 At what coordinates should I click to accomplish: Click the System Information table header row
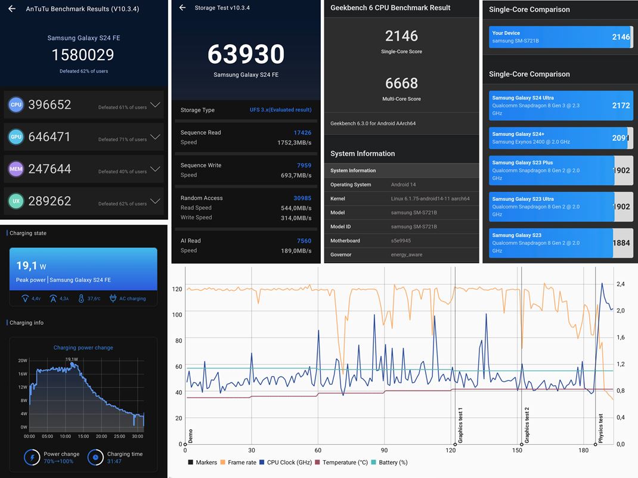[x=402, y=170]
